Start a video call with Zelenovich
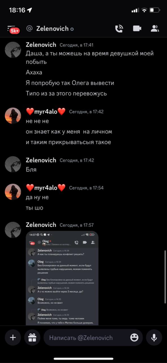This screenshot has width=167, height=363. [137, 29]
